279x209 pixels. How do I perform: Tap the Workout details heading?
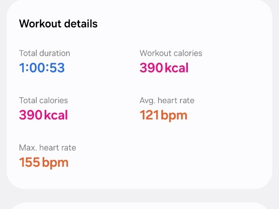point(58,24)
